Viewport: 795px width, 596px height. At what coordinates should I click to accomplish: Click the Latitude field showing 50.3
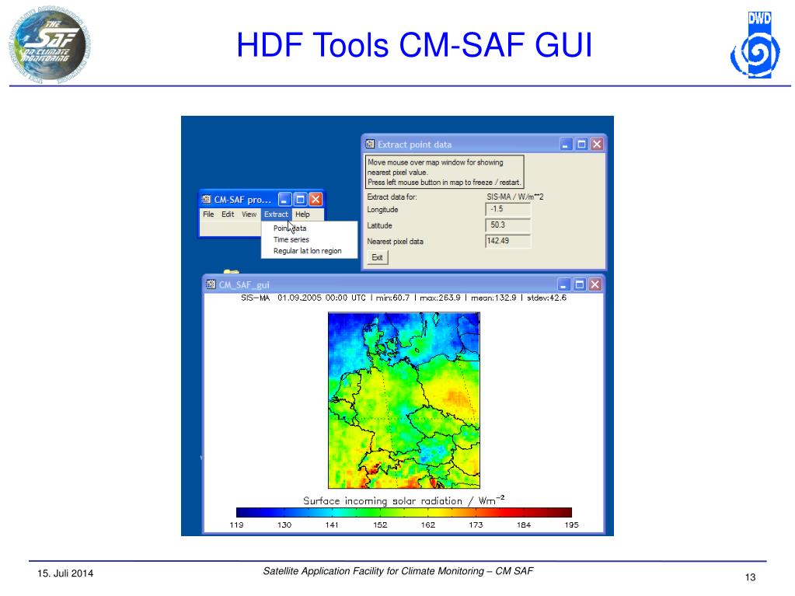[x=508, y=225]
